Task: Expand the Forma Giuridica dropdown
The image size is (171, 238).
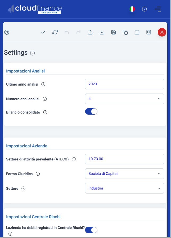Action: coord(124,174)
